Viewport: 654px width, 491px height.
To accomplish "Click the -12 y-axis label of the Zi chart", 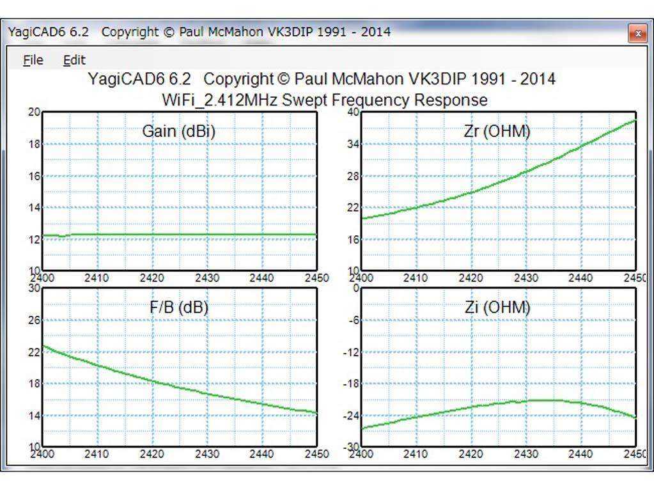I will tap(351, 352).
